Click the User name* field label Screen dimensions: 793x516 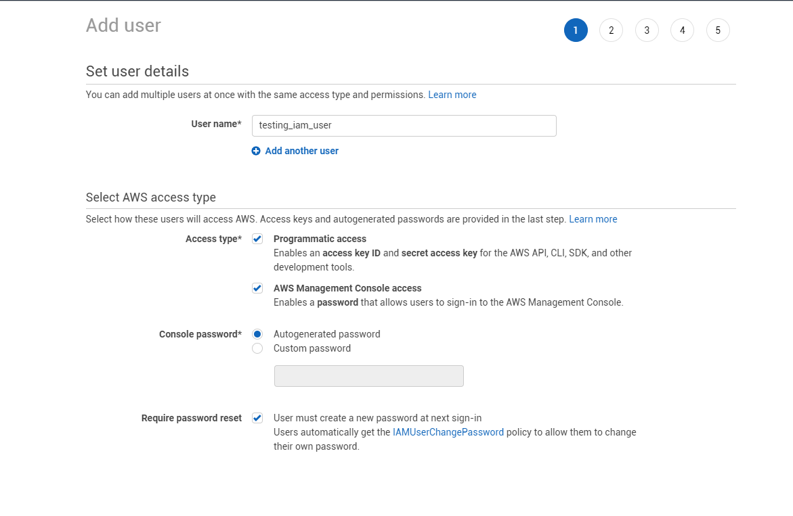coord(216,124)
